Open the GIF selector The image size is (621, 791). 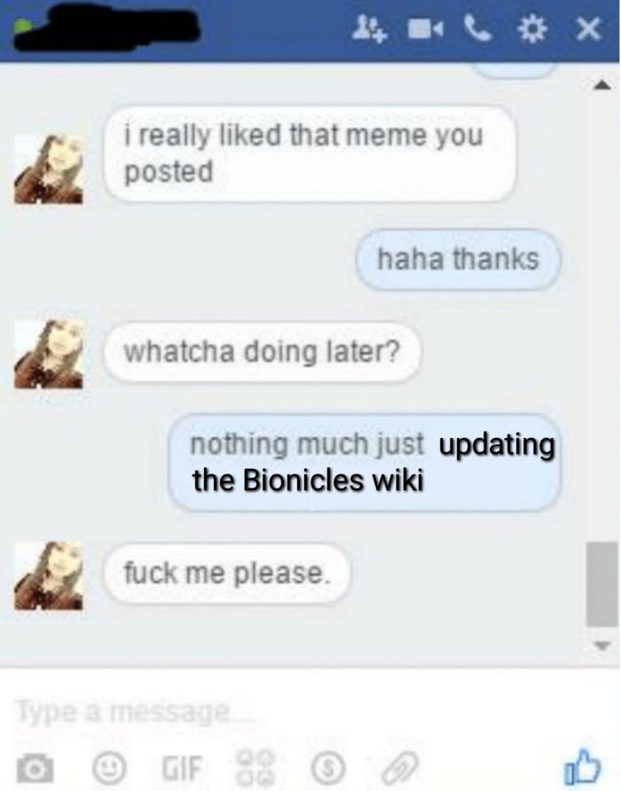tap(181, 768)
